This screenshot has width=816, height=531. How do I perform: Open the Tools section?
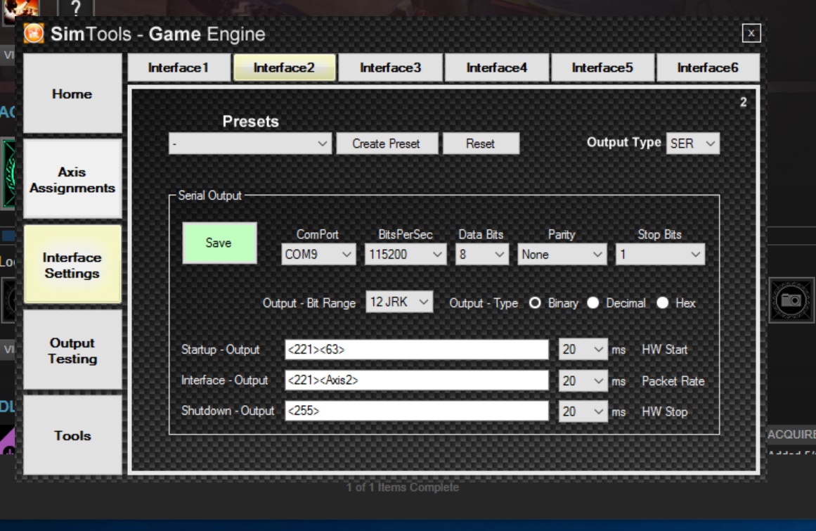click(x=72, y=435)
